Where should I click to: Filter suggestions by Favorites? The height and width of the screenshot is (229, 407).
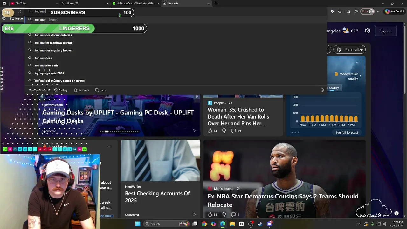tap(81, 90)
